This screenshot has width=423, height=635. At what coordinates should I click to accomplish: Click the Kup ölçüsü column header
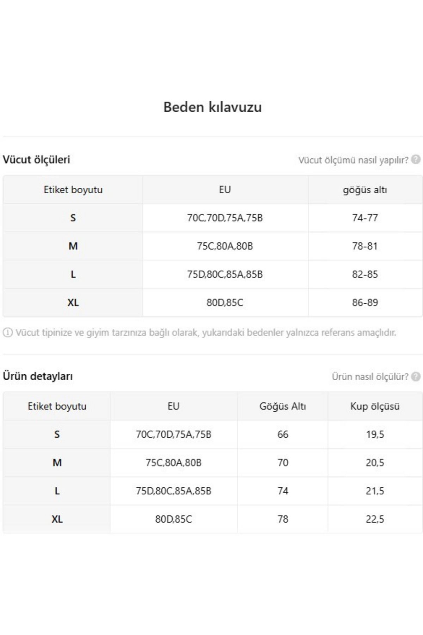(x=375, y=406)
